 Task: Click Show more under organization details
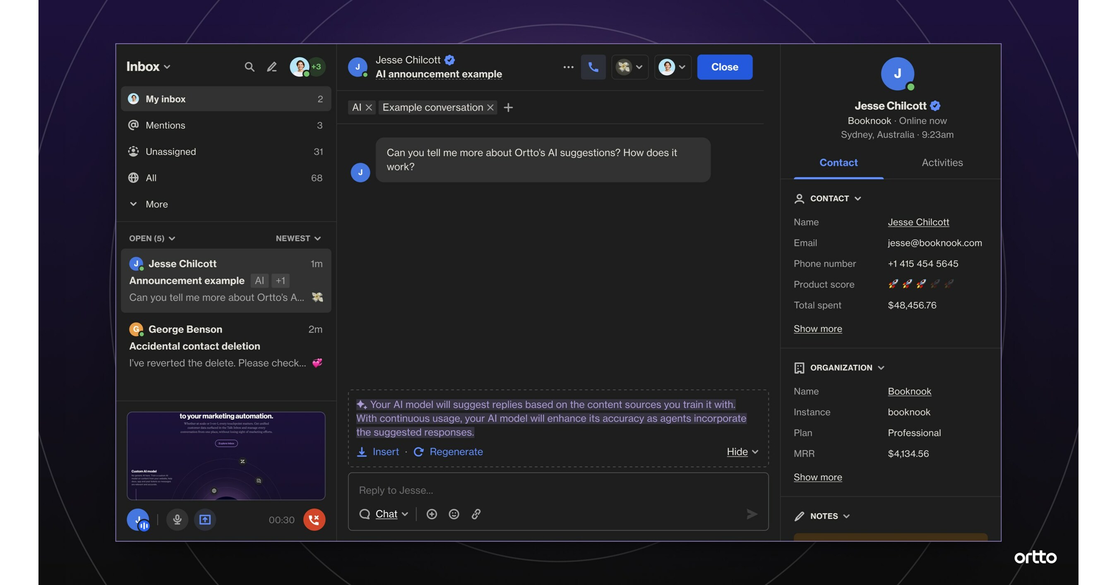818,477
